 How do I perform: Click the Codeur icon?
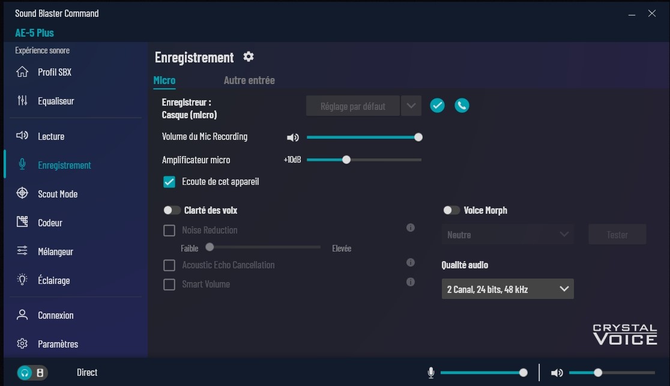pyautogui.click(x=22, y=222)
